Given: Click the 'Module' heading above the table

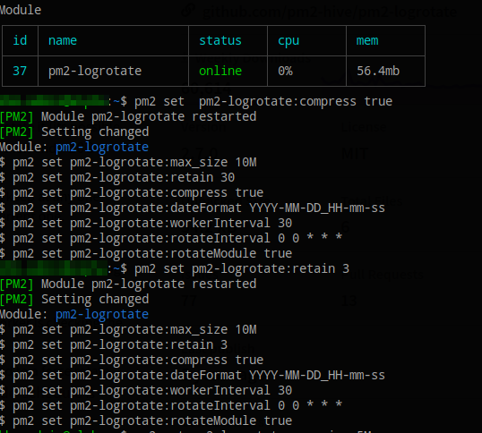Looking at the screenshot, I should [21, 10].
